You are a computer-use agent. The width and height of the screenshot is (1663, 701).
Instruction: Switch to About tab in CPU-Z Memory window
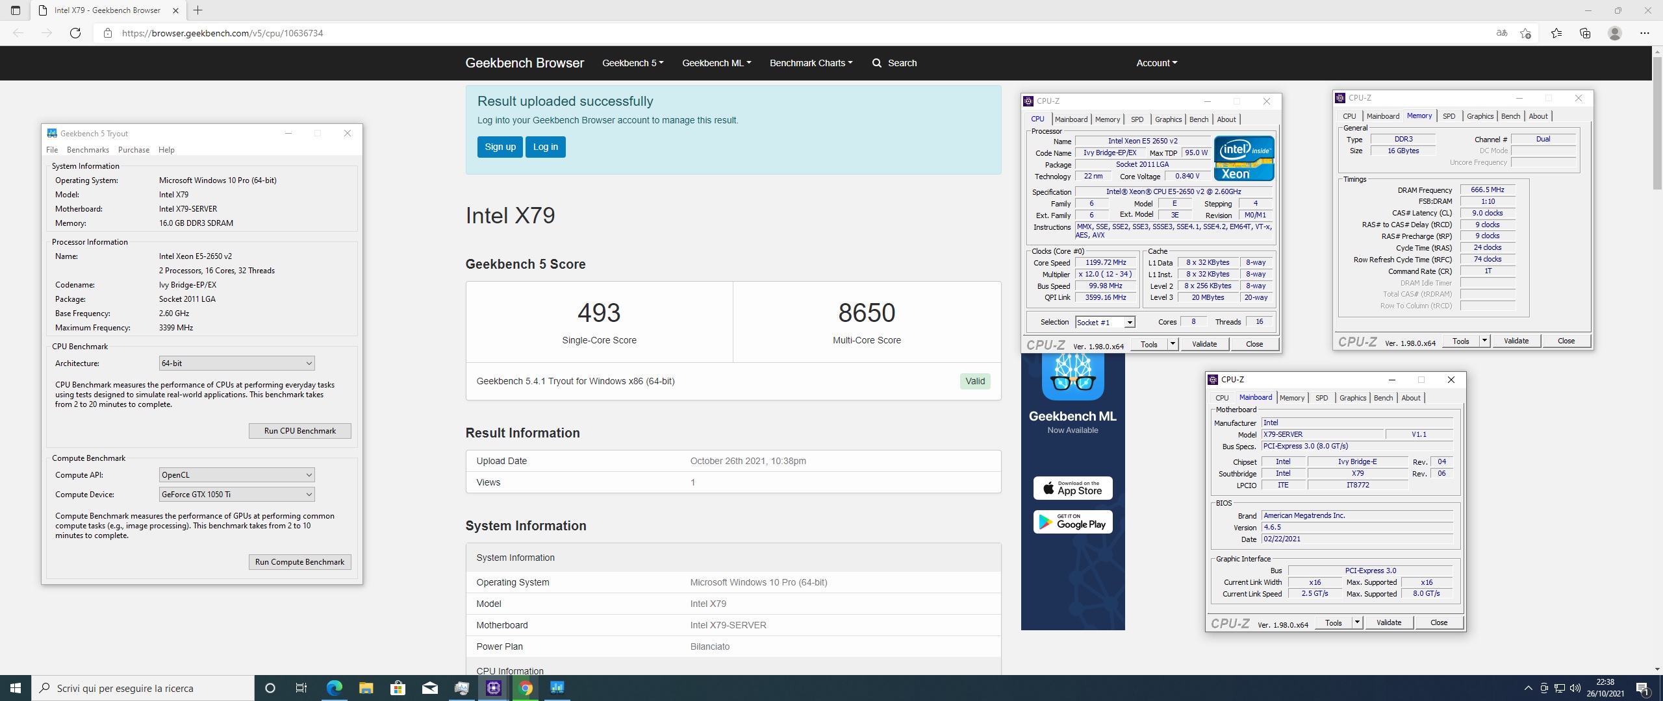tap(1538, 116)
